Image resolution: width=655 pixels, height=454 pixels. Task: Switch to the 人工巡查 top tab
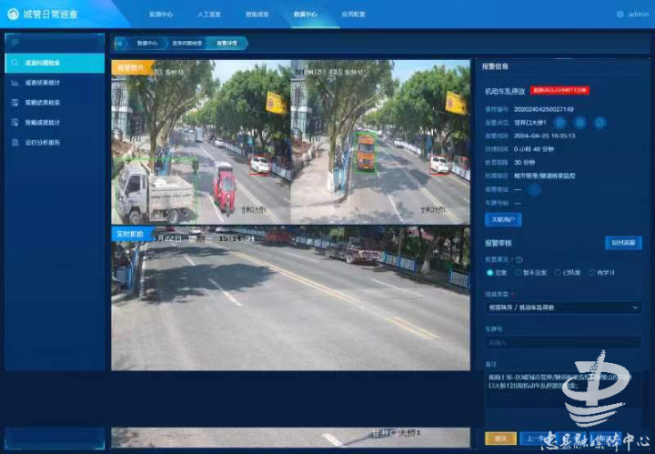coord(208,15)
